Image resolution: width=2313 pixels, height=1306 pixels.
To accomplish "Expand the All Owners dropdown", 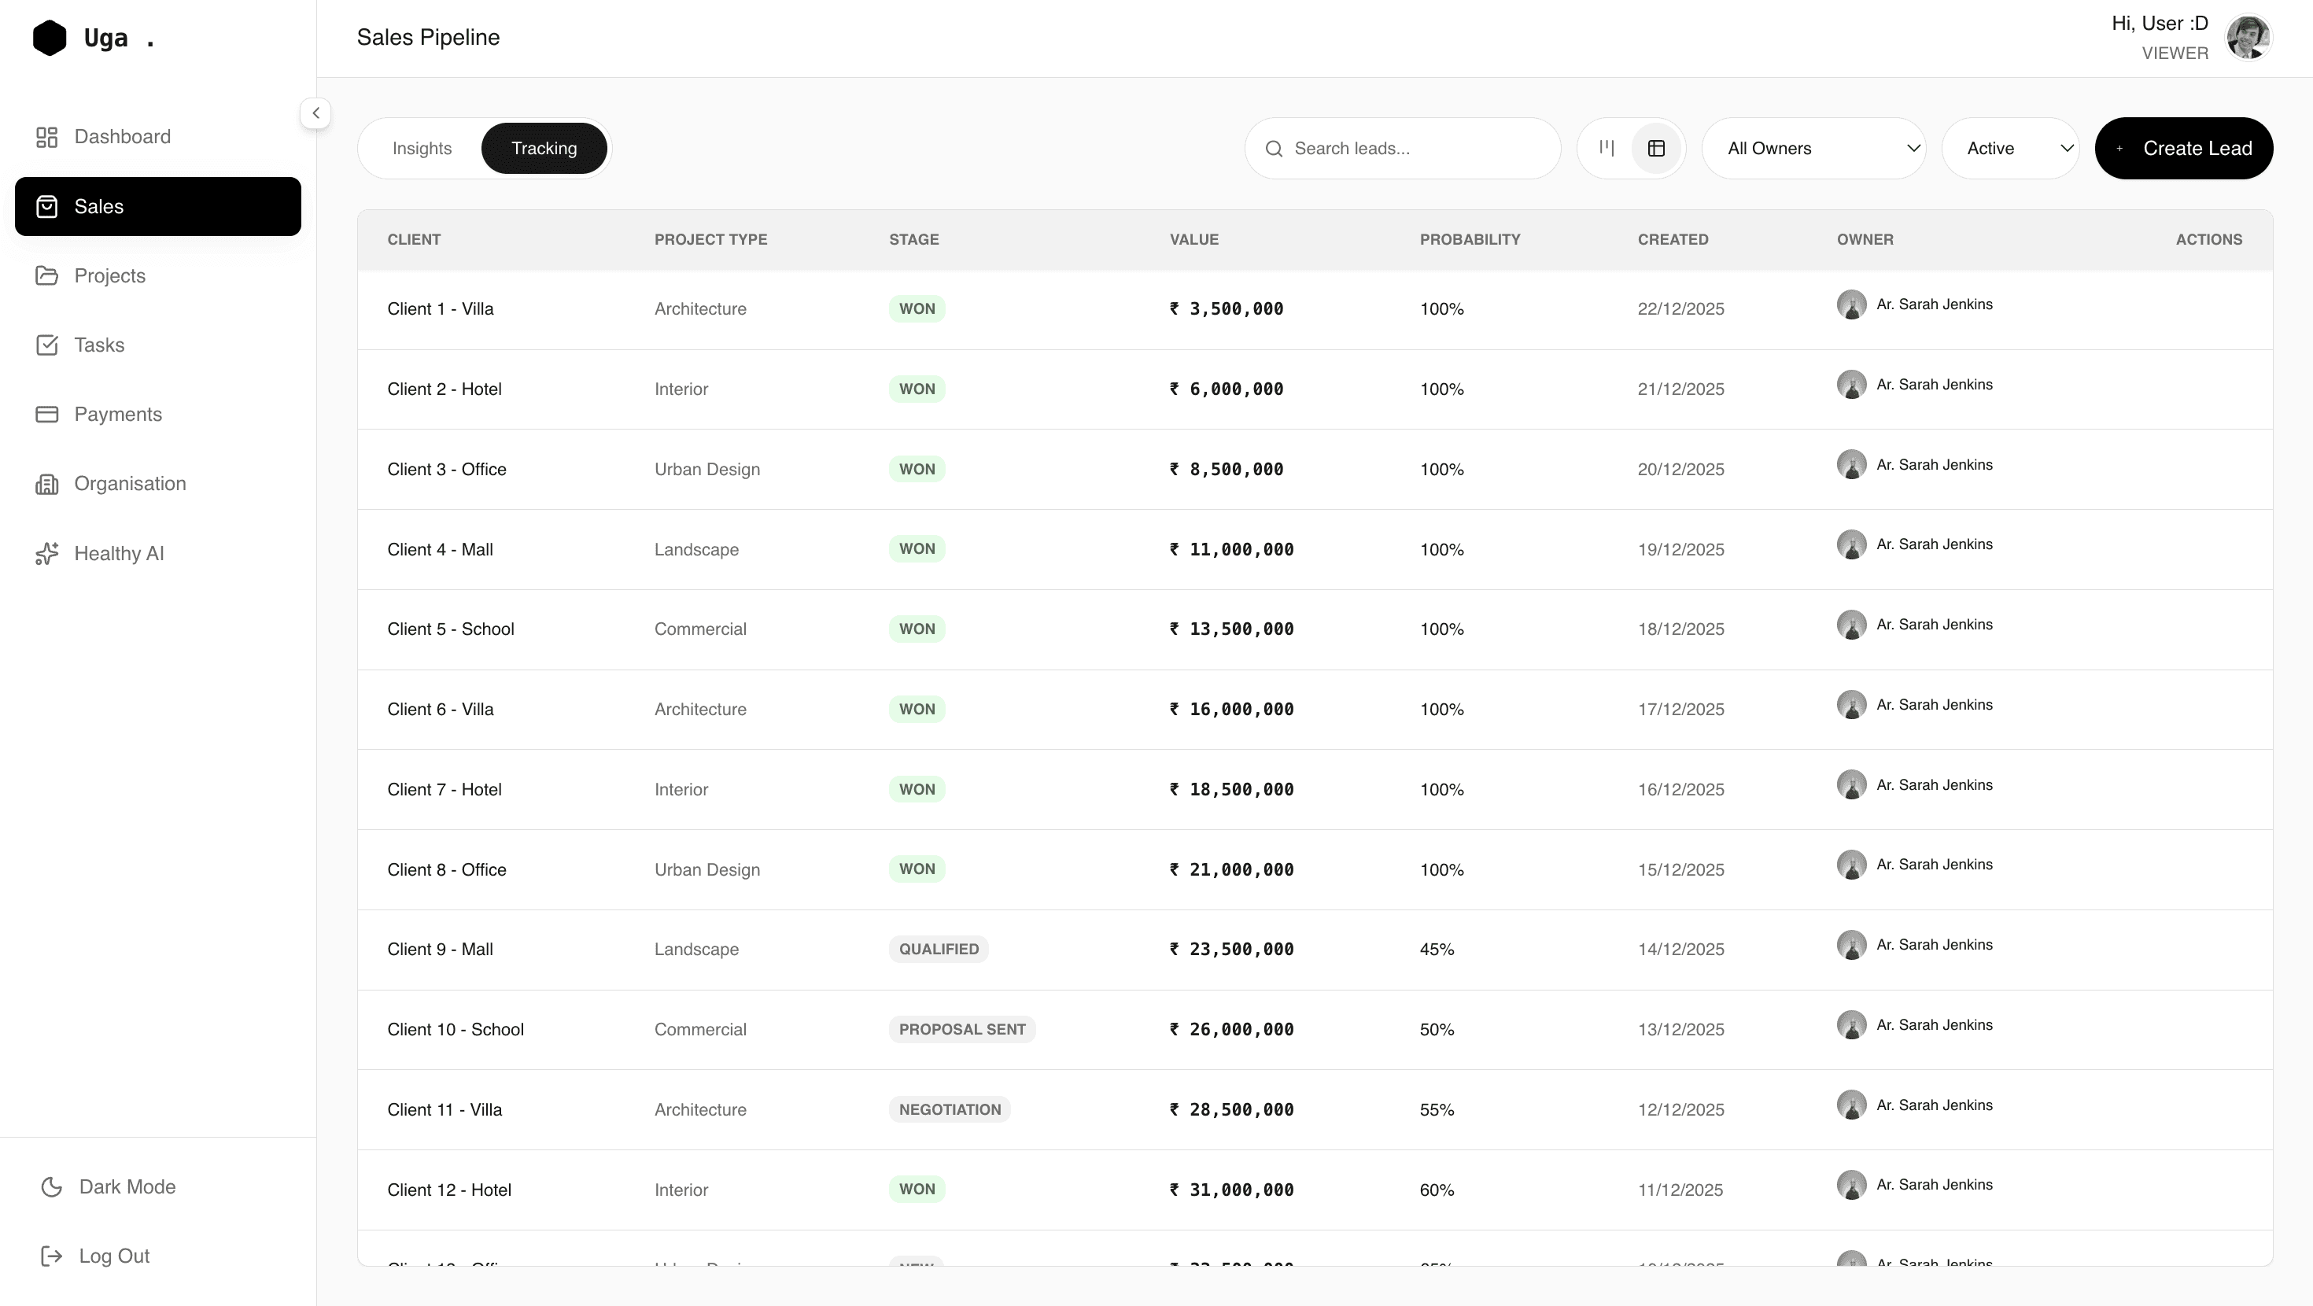I will 1813,148.
